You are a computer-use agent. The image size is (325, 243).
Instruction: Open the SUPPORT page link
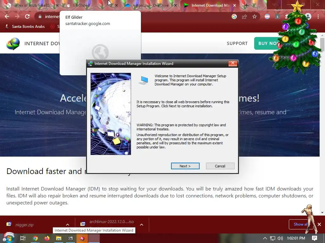[x=237, y=43]
